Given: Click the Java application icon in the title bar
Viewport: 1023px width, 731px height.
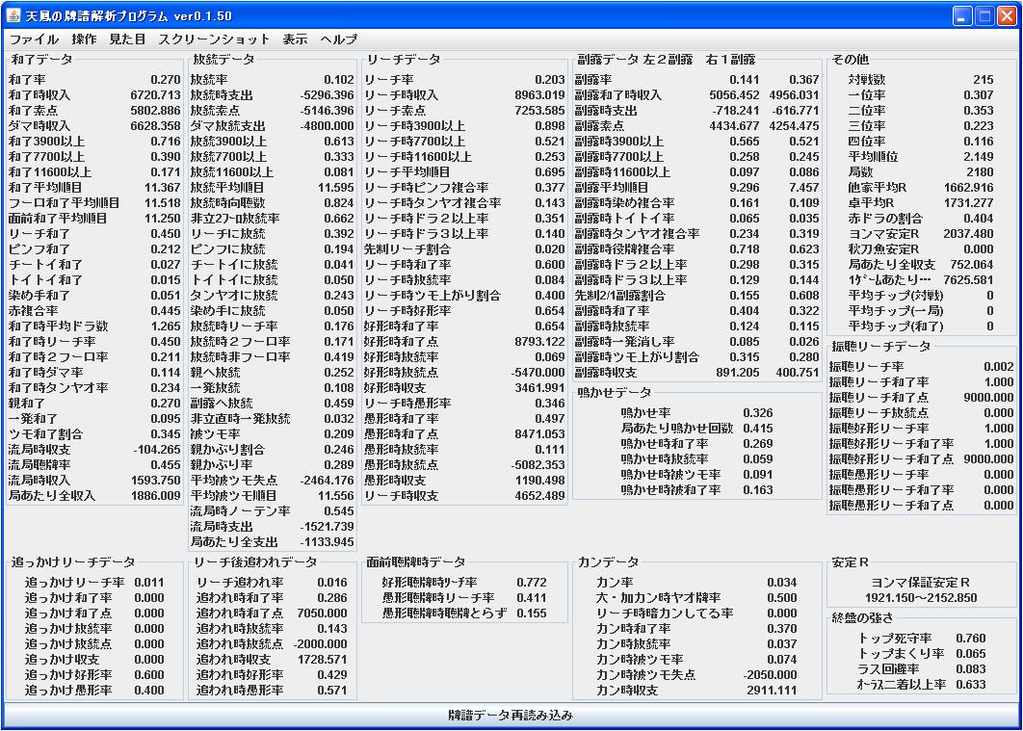Looking at the screenshot, I should tap(13, 16).
